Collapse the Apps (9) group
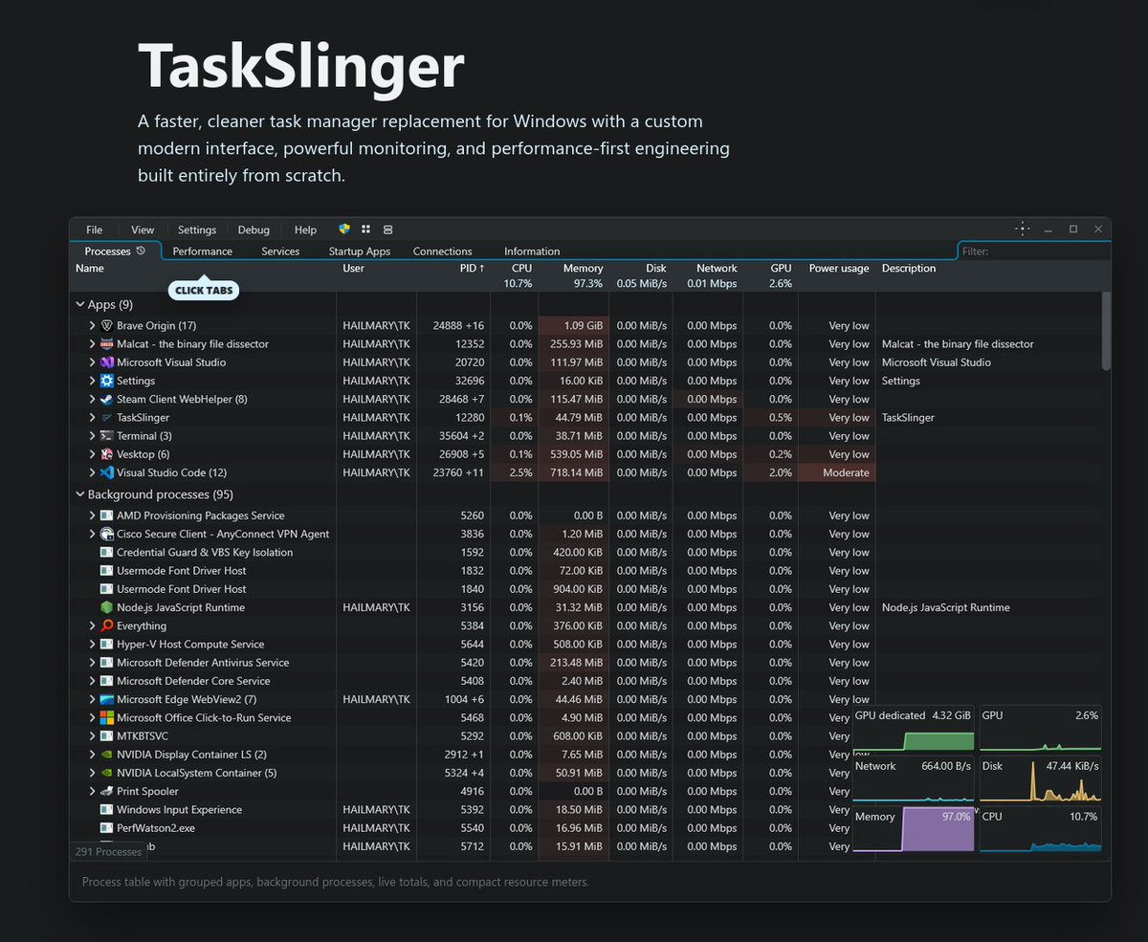The width and height of the screenshot is (1148, 942). click(79, 304)
